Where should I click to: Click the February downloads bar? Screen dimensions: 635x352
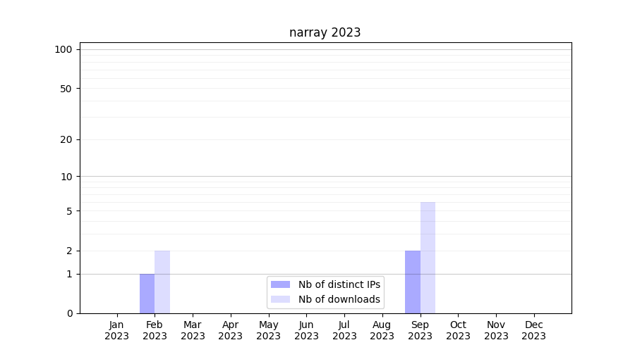coord(162,282)
